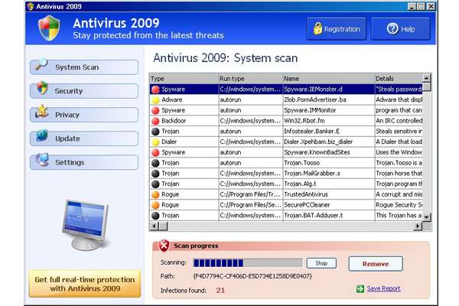This screenshot has height=306, width=459.
Task: Click the black dot of Trojan.Alg.t row
Action: (x=155, y=184)
